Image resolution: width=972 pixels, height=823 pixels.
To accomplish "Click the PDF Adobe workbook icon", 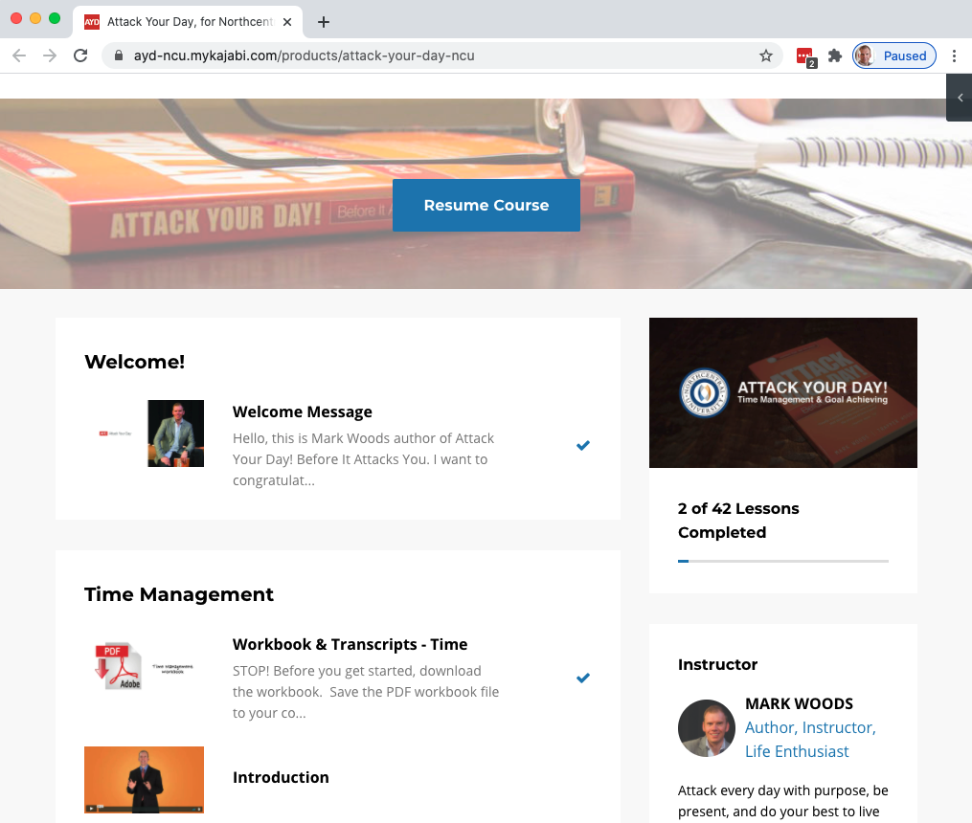I will coord(119,666).
